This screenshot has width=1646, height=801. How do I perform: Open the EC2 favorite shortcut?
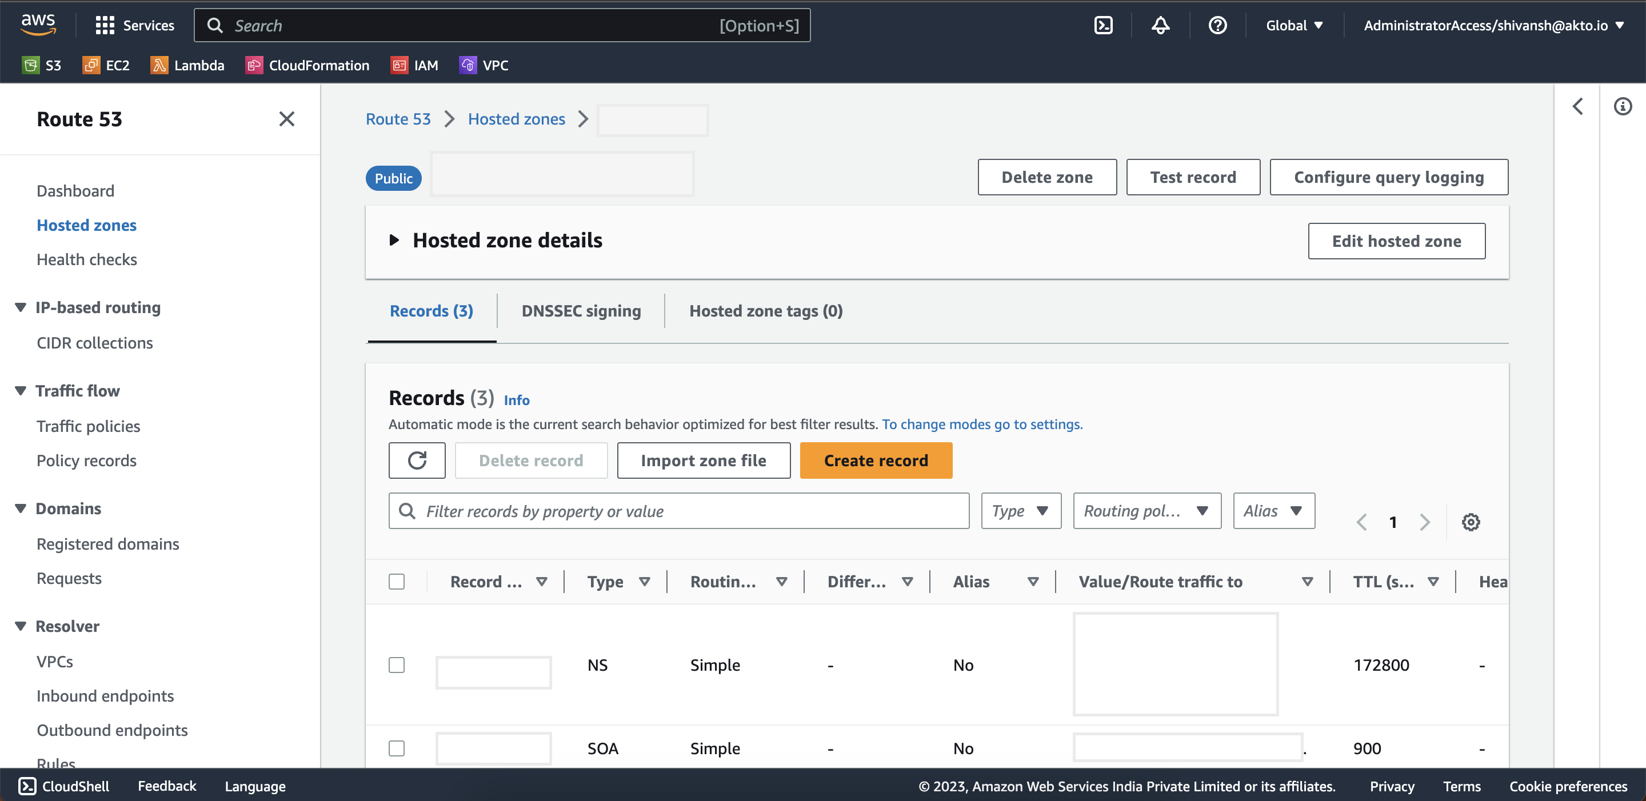[105, 65]
